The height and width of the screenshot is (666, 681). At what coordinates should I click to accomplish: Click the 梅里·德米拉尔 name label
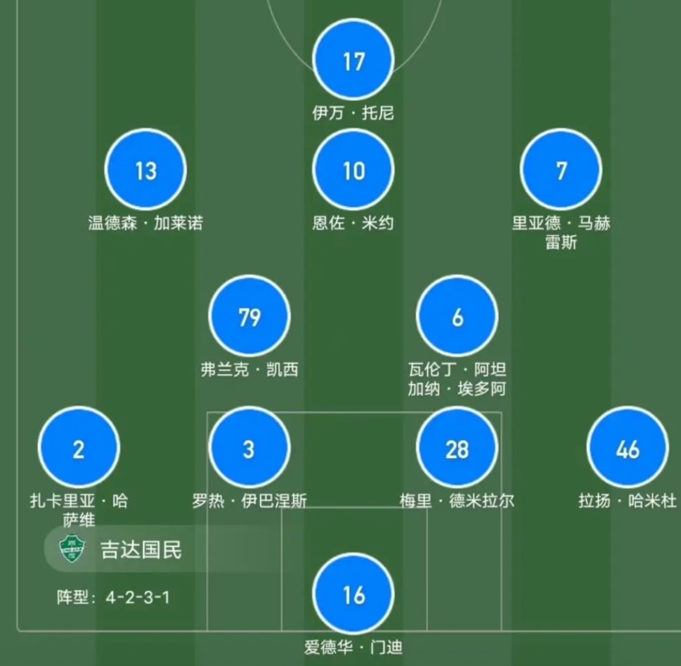click(x=457, y=501)
